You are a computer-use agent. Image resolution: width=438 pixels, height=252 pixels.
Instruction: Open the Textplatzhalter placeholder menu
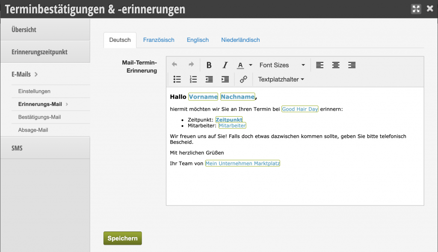[x=279, y=79]
